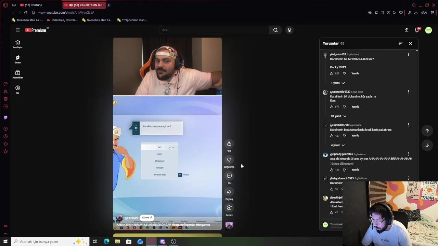Open File Explorer from the taskbar

click(x=118, y=242)
